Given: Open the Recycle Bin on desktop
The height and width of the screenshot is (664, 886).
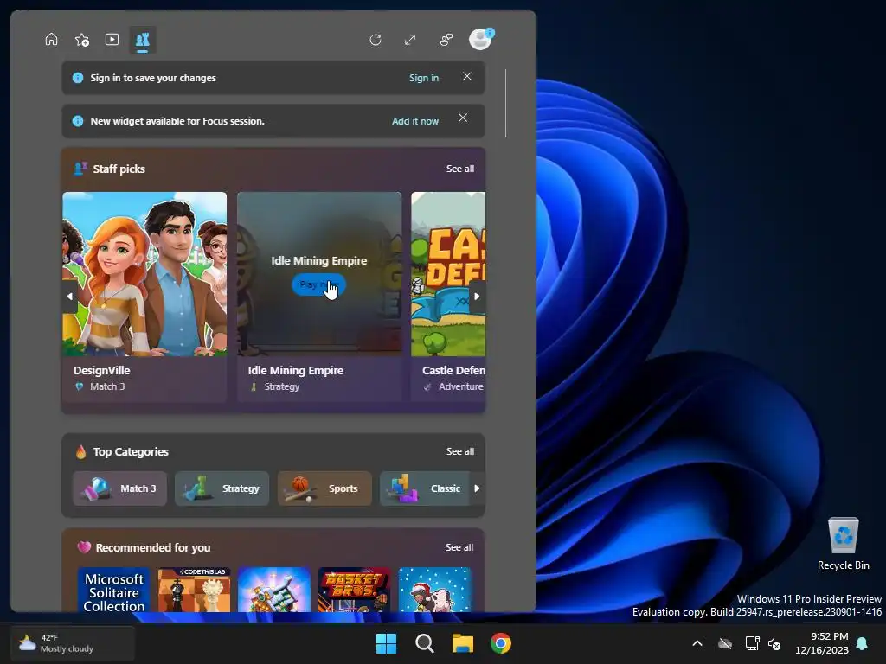Looking at the screenshot, I should point(843,543).
